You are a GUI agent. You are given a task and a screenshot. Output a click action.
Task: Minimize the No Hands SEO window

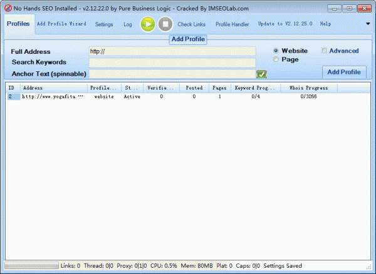[335, 9]
